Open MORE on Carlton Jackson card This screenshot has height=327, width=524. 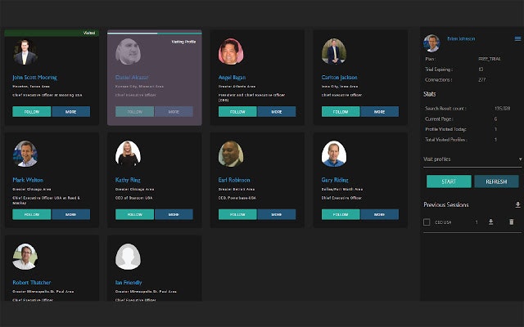pos(380,111)
